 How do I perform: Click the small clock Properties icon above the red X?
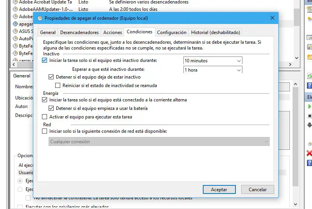click(x=310, y=144)
